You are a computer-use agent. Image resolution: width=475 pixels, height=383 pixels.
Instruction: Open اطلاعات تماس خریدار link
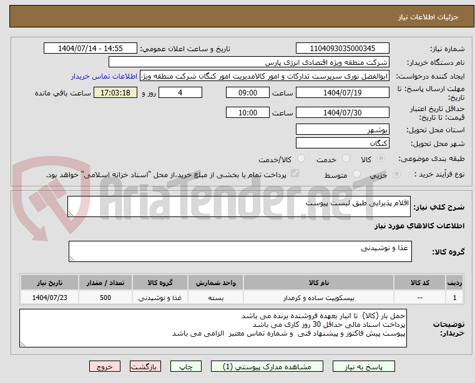point(104,76)
